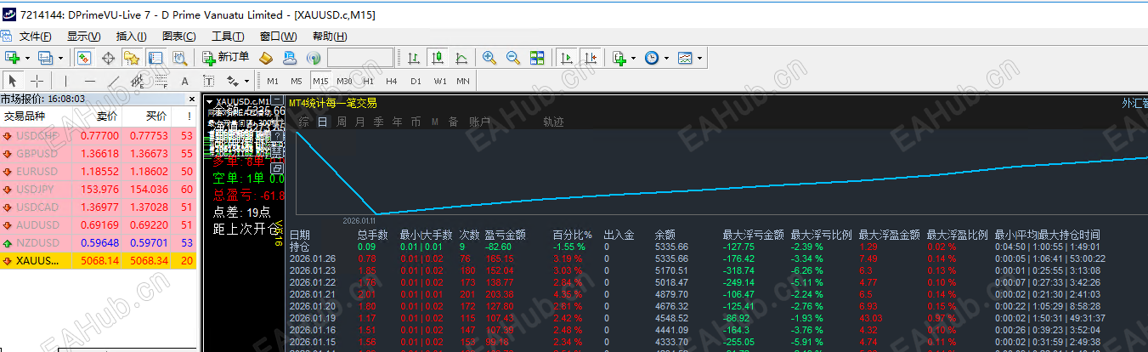Open the Indicators list icon

[x=619, y=58]
